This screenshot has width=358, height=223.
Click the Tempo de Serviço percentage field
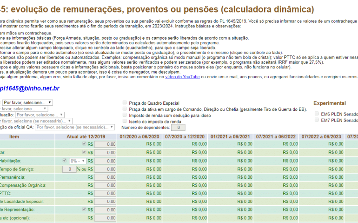(69, 169)
